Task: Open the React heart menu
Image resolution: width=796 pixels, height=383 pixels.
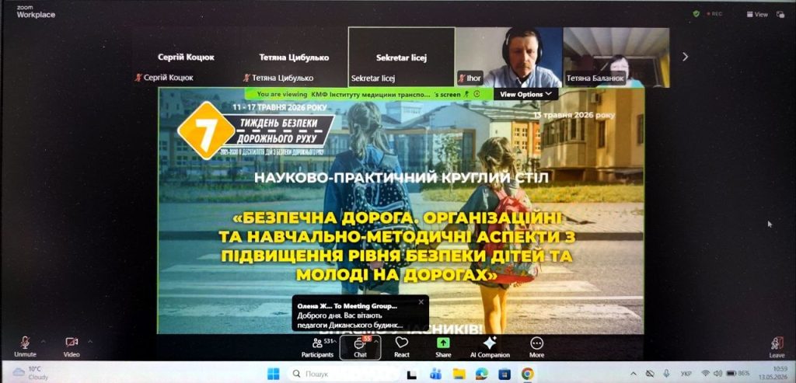Action: (402, 347)
